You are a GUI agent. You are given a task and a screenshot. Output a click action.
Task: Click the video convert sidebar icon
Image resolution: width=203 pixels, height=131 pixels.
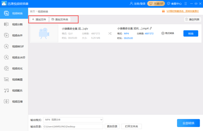pos(6,13)
